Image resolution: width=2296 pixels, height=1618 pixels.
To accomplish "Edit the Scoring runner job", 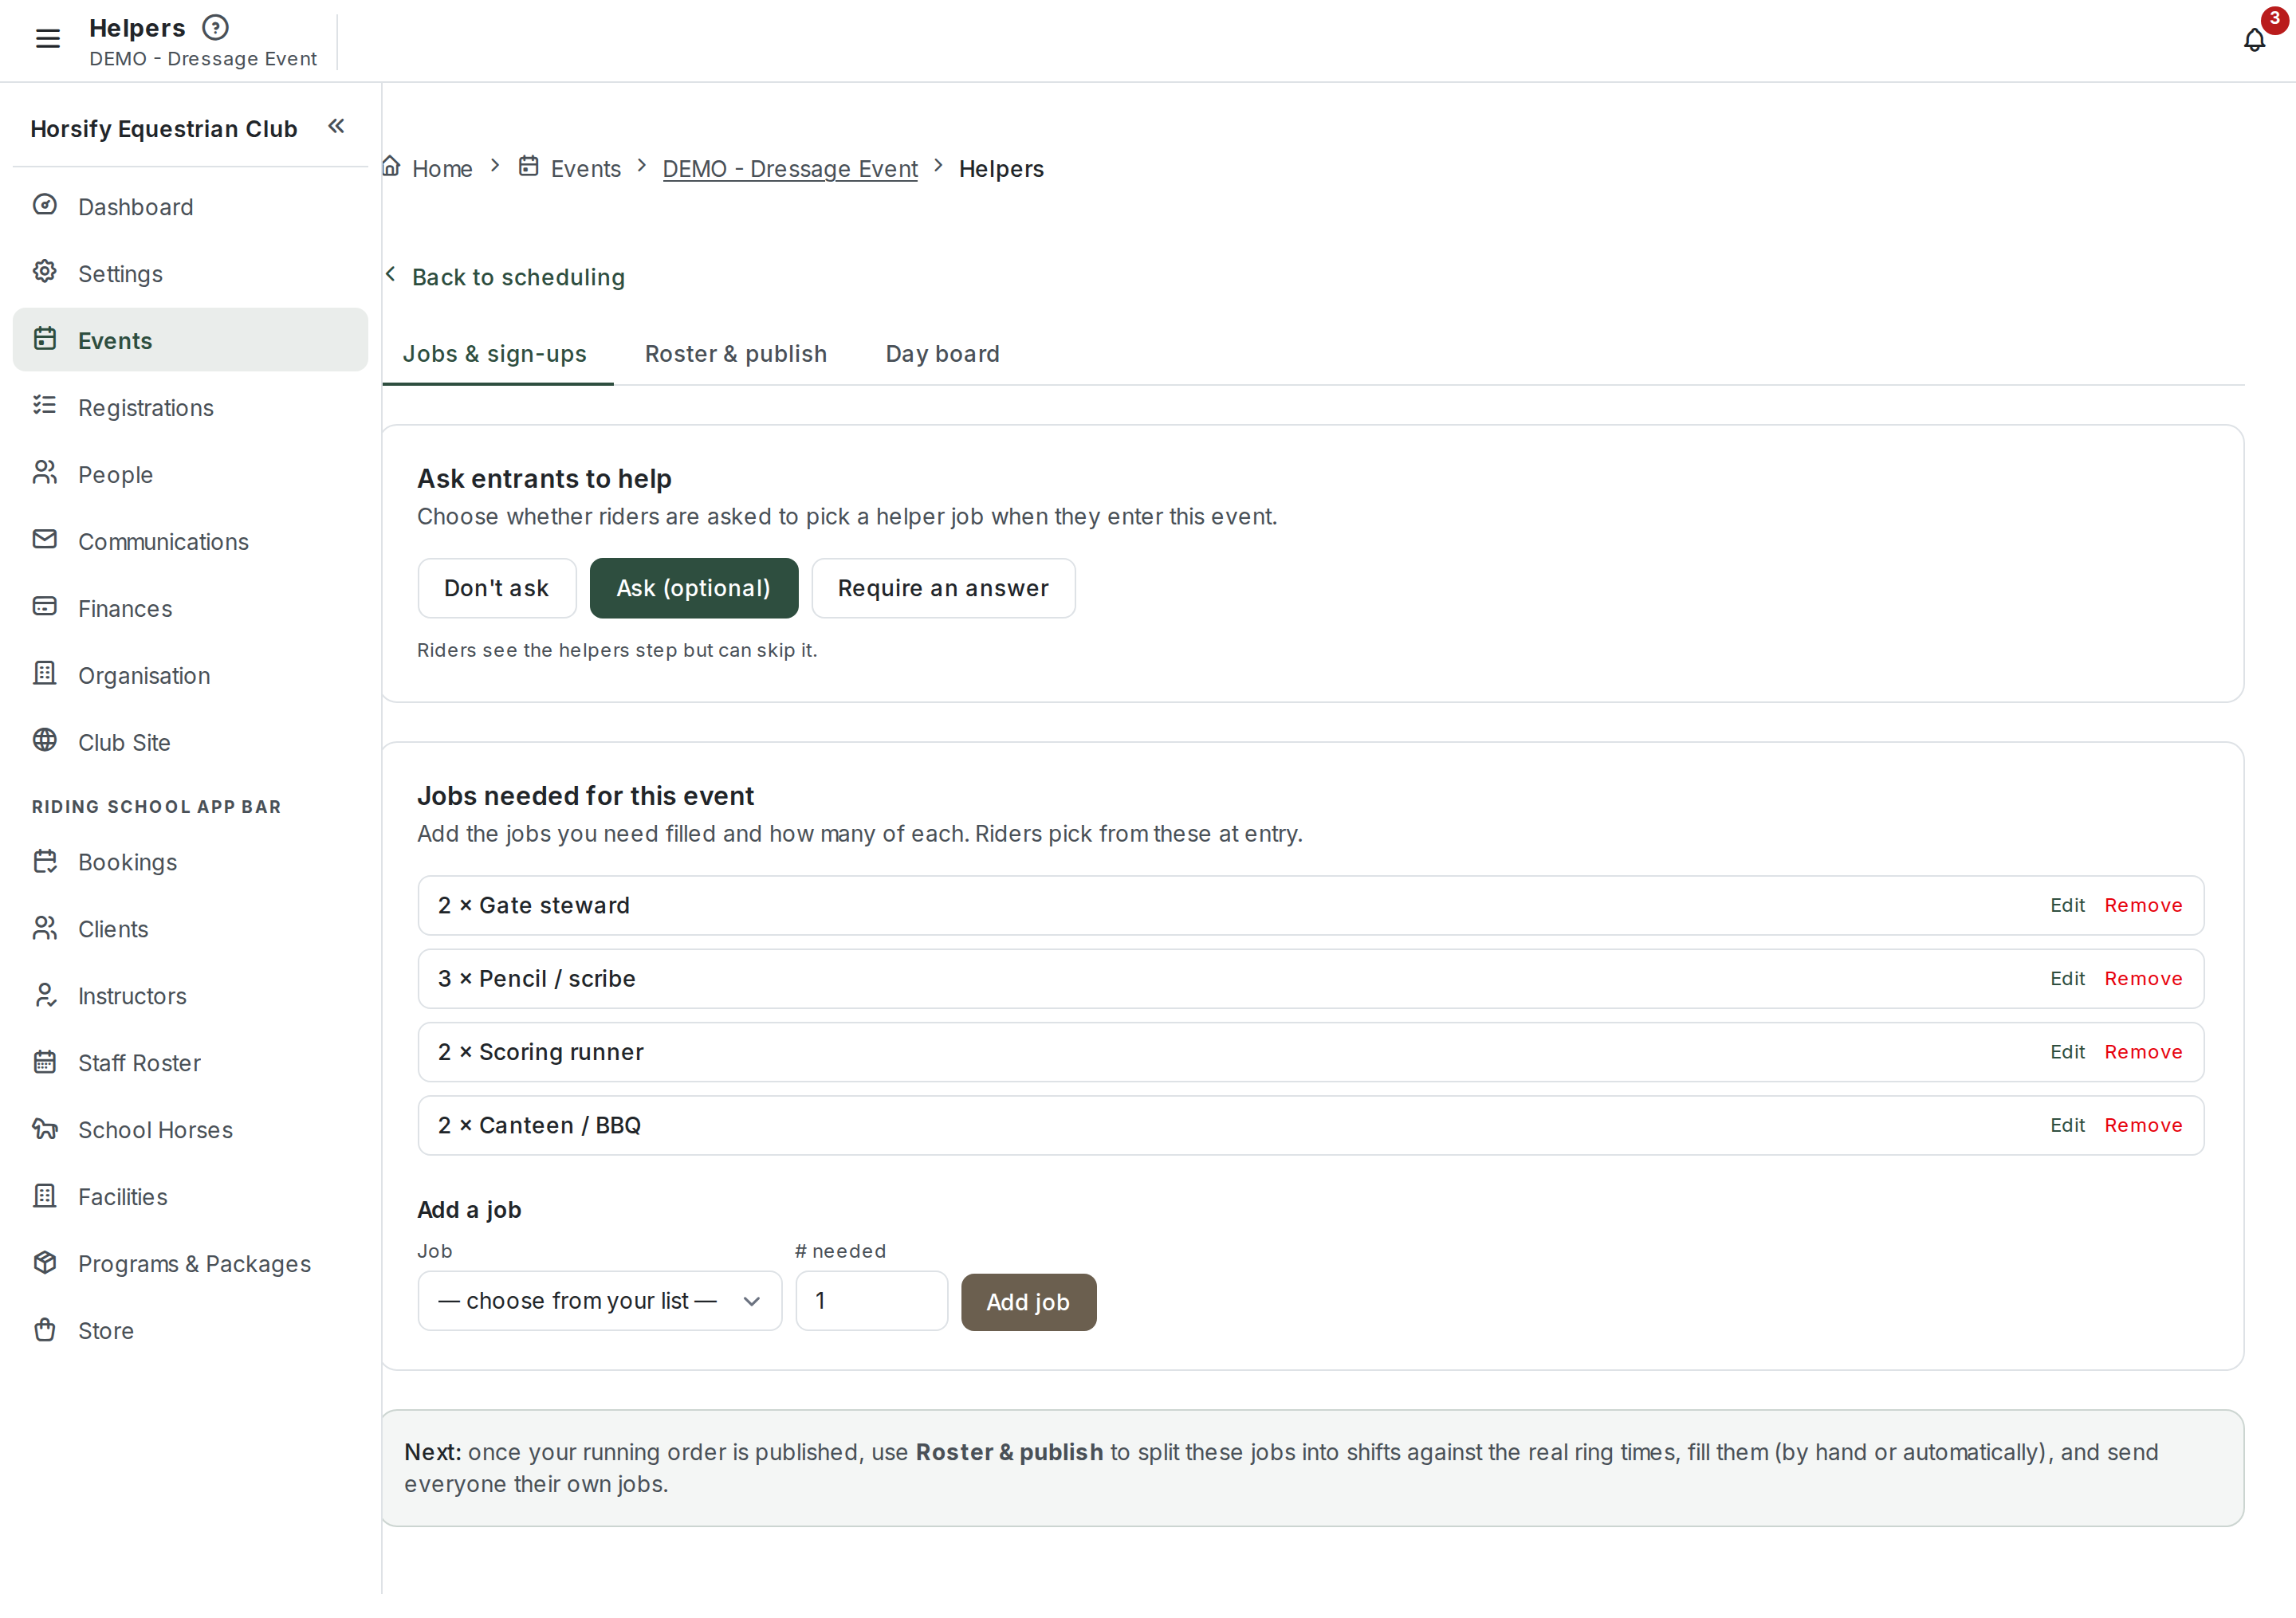I will [x=2067, y=1053].
